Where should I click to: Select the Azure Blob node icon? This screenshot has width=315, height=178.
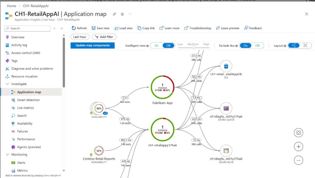[226, 151]
